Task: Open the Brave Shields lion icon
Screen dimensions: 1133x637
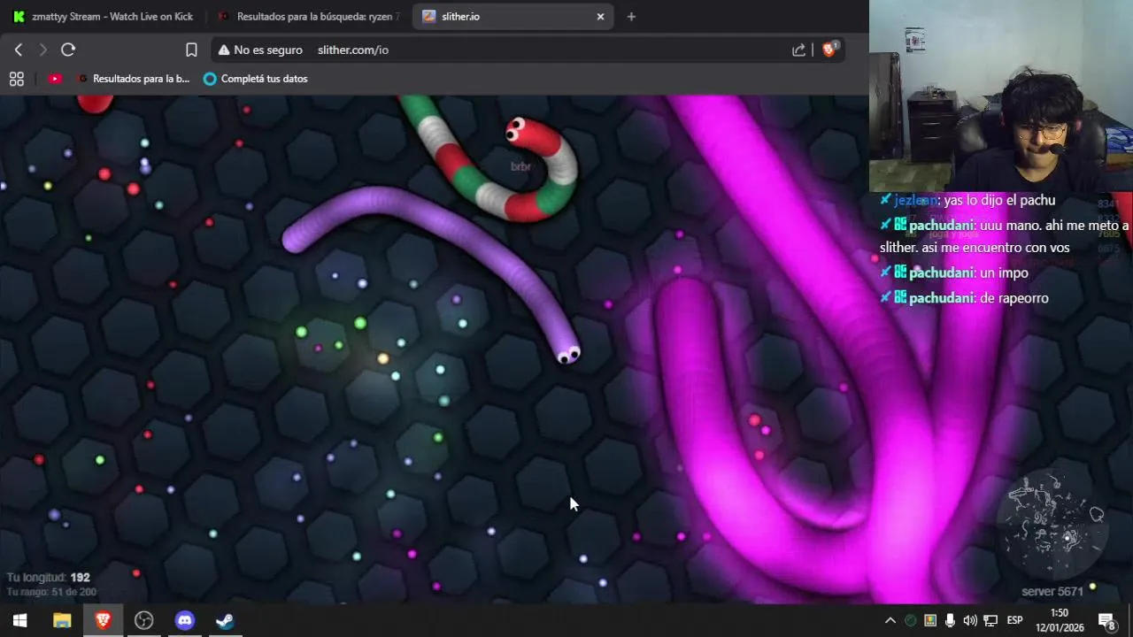Action: [x=829, y=50]
